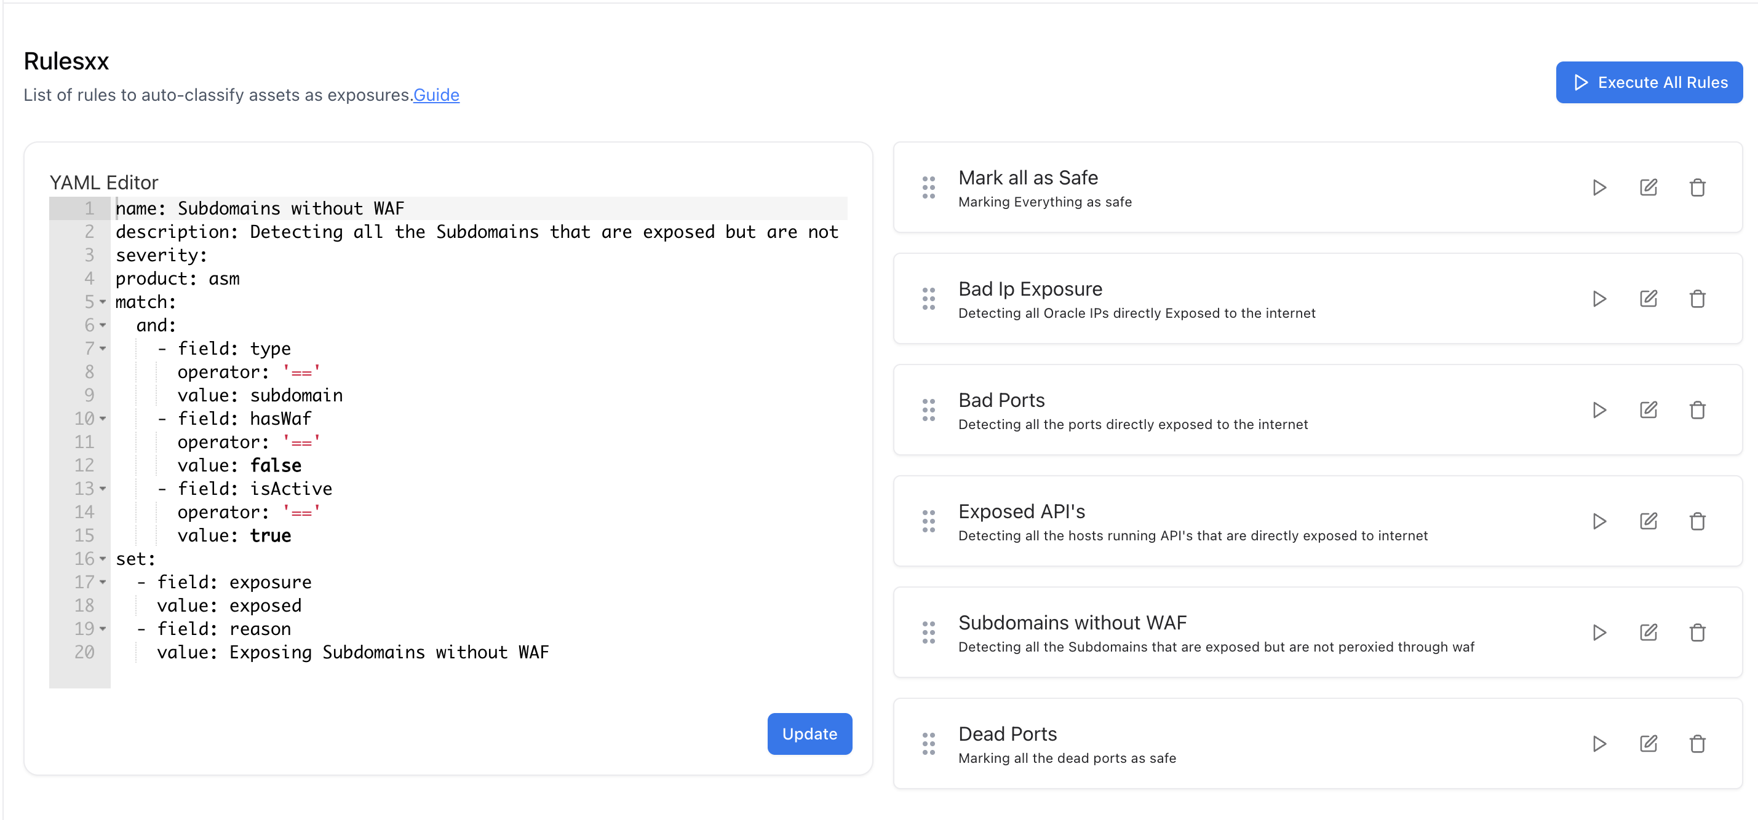Open the Guide link
The image size is (1758, 820).
(x=436, y=95)
